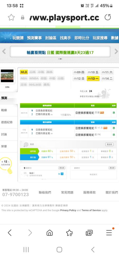Open 找高手 in the navigation bar
The image size is (119, 258).
point(65,38)
